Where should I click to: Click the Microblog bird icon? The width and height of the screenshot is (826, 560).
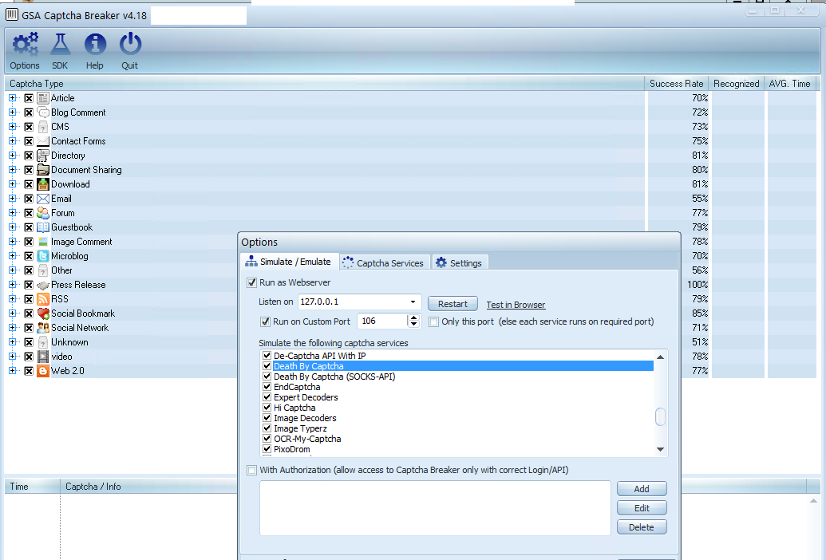click(43, 256)
